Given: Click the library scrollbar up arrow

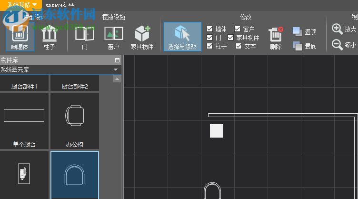Looking at the screenshot, I should [117, 79].
